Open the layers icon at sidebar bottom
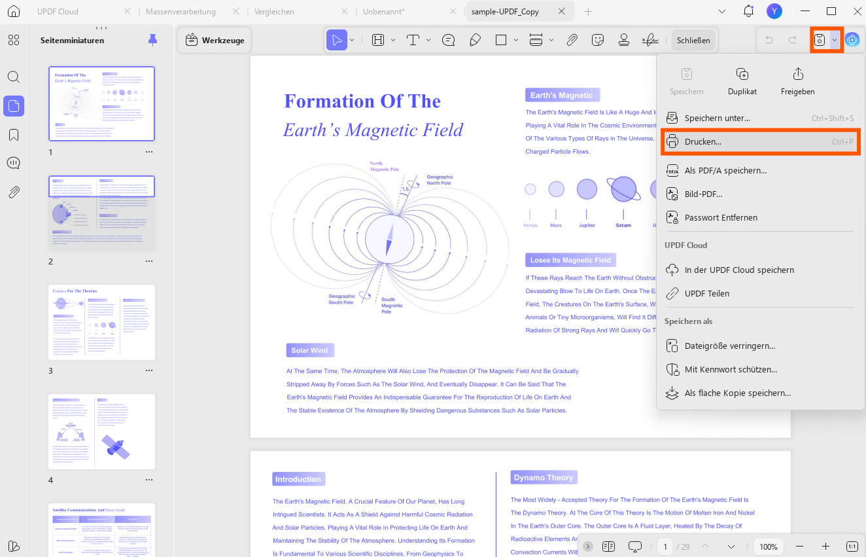The width and height of the screenshot is (866, 557). (14, 547)
